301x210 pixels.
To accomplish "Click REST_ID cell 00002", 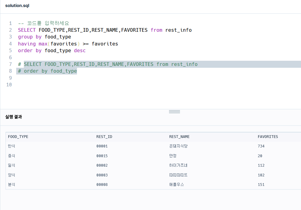I will click(102, 165).
